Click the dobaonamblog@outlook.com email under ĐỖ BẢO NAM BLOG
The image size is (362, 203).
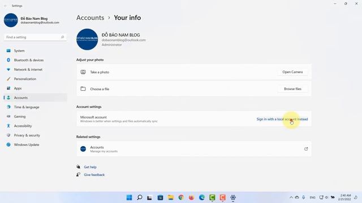(124, 40)
